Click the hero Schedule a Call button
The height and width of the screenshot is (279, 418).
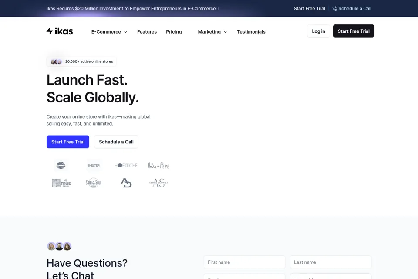(116, 142)
